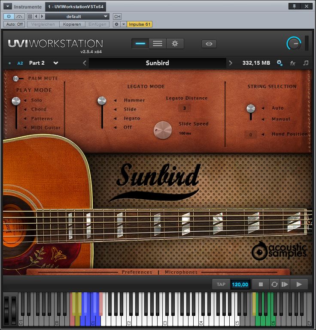Screen dimensions: 316x330
Task: Select legato option in Legato Mode
Action: [132, 118]
